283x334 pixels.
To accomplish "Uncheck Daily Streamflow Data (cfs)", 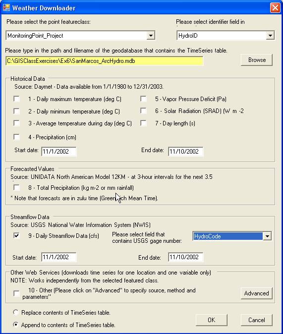I will pyautogui.click(x=16, y=235).
